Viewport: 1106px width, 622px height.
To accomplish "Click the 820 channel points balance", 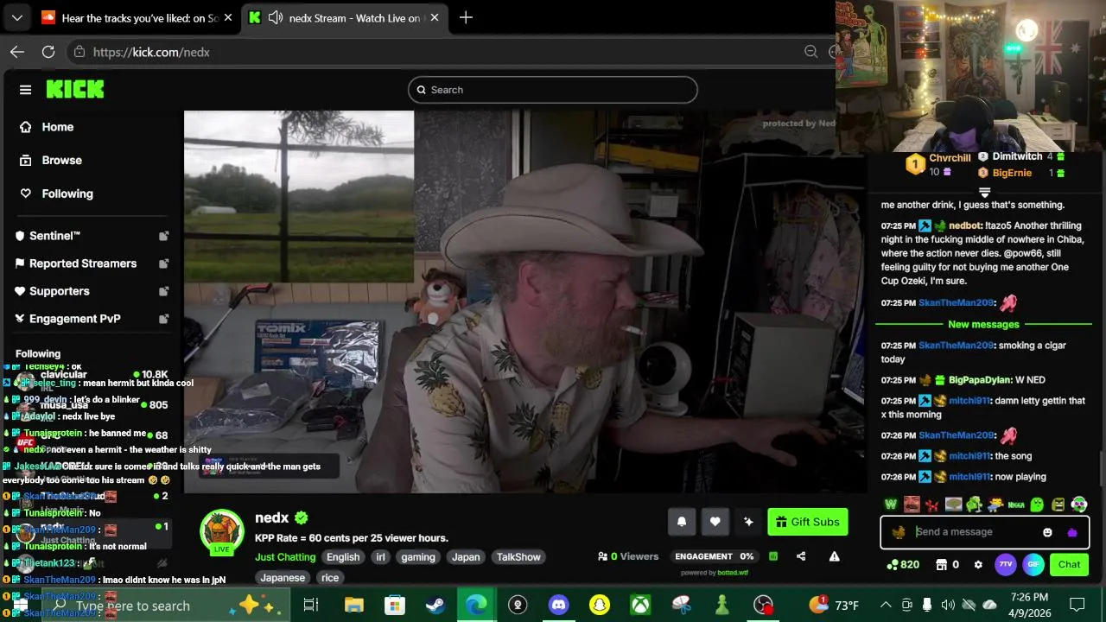I will pos(903,565).
